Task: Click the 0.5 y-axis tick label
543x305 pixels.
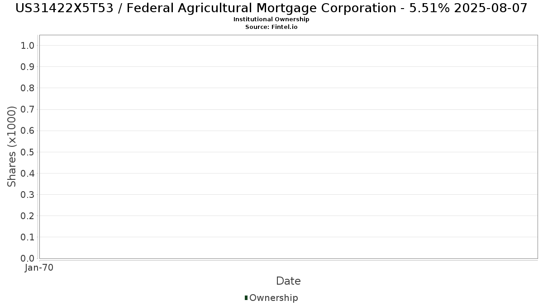Action: 28,152
